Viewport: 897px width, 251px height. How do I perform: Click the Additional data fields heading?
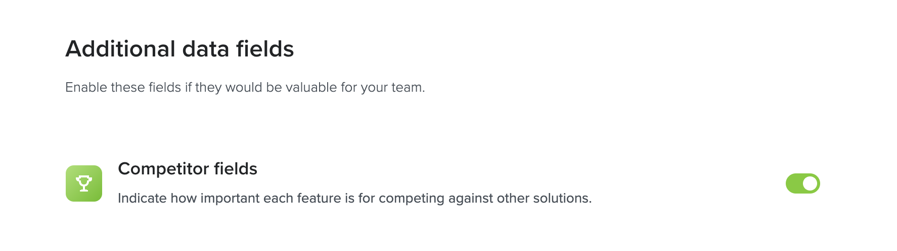click(180, 49)
